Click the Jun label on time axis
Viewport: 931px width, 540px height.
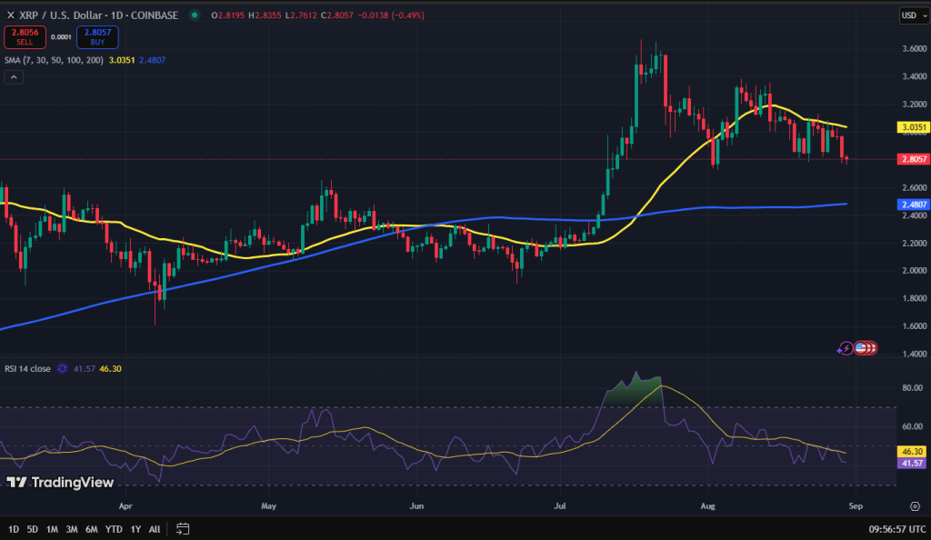click(x=416, y=506)
